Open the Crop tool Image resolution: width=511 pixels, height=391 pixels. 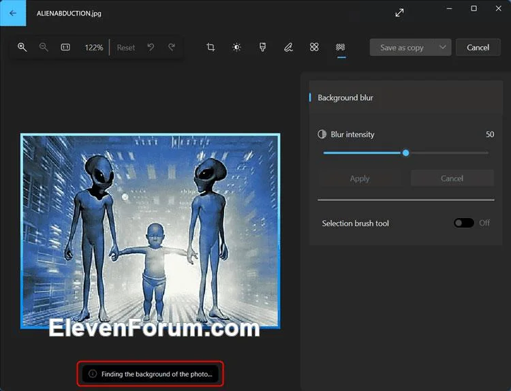pyautogui.click(x=211, y=47)
